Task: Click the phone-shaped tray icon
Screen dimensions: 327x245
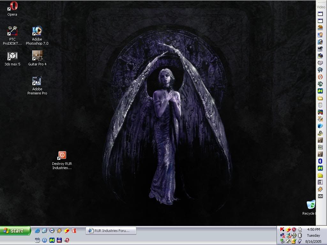Action: click(300, 241)
